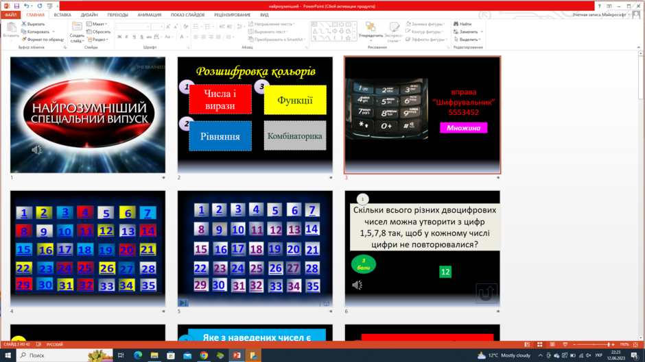Switch to the ВСТАВКА tab
Screen dimensions: 645x362
click(62, 15)
